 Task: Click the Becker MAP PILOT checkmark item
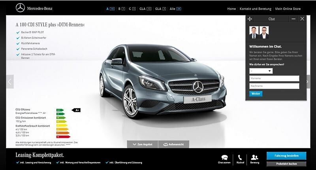[30, 32]
